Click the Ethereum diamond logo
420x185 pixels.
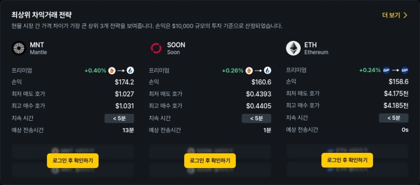pos(294,48)
